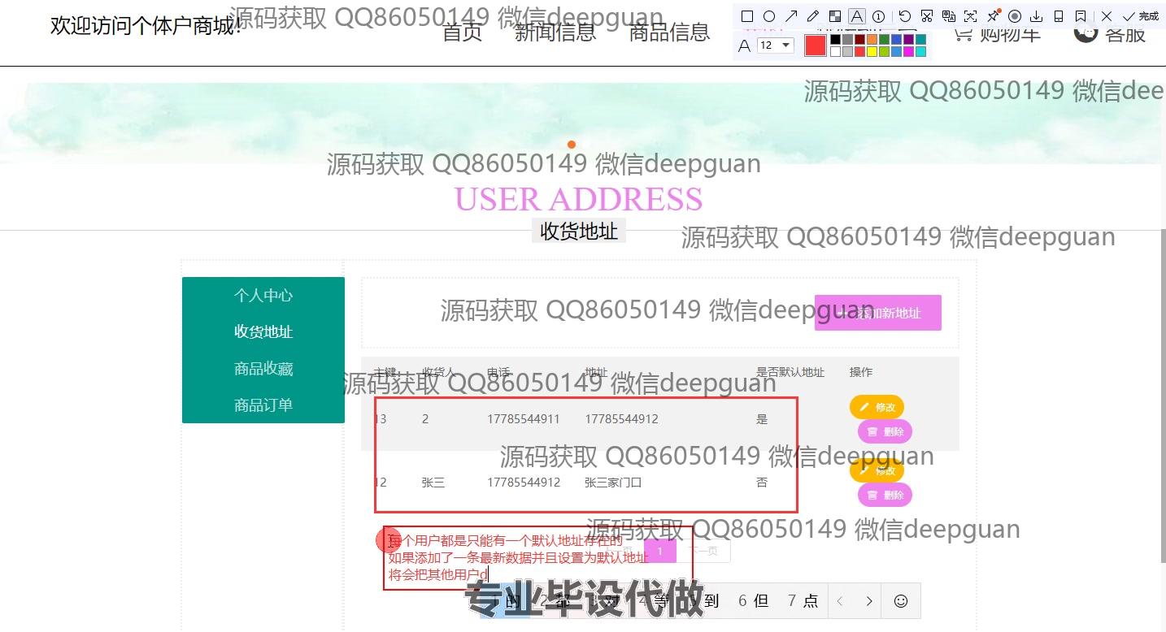Pick the yellow color swatch

click(x=872, y=52)
